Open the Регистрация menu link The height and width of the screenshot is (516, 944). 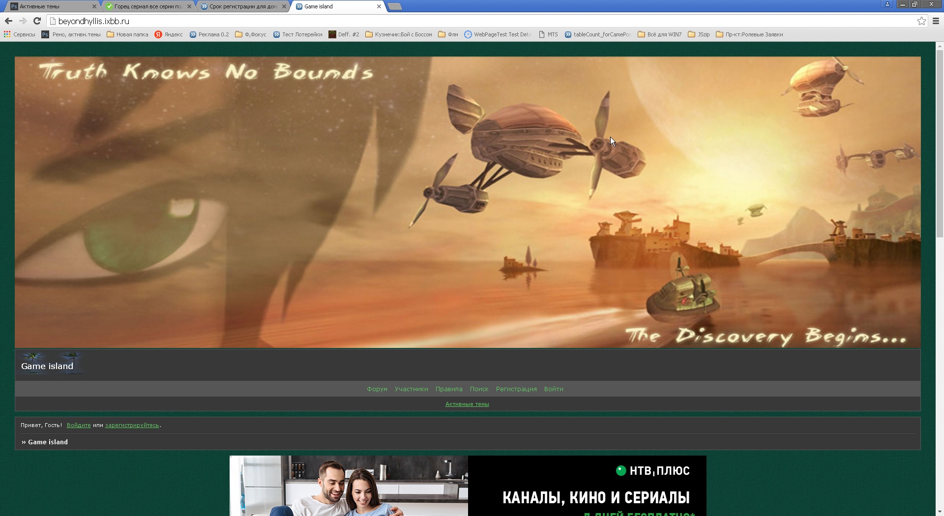pos(516,389)
